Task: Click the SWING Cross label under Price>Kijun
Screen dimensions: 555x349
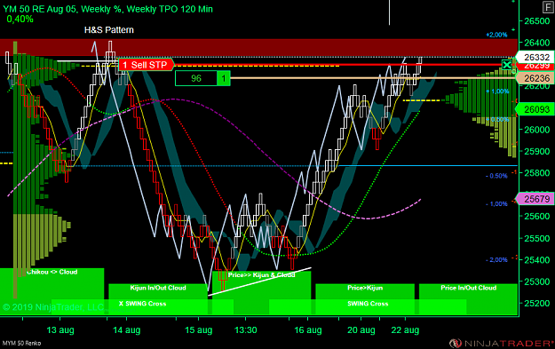Action: [x=368, y=304]
